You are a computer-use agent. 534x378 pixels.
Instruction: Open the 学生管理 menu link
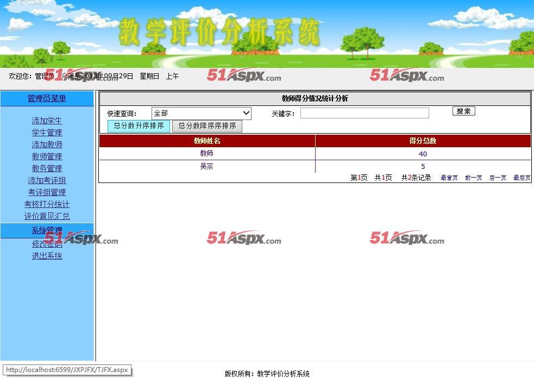click(x=47, y=133)
